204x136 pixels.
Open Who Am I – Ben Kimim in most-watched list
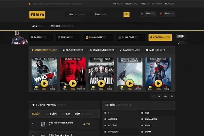pyautogui.click(x=61, y=124)
